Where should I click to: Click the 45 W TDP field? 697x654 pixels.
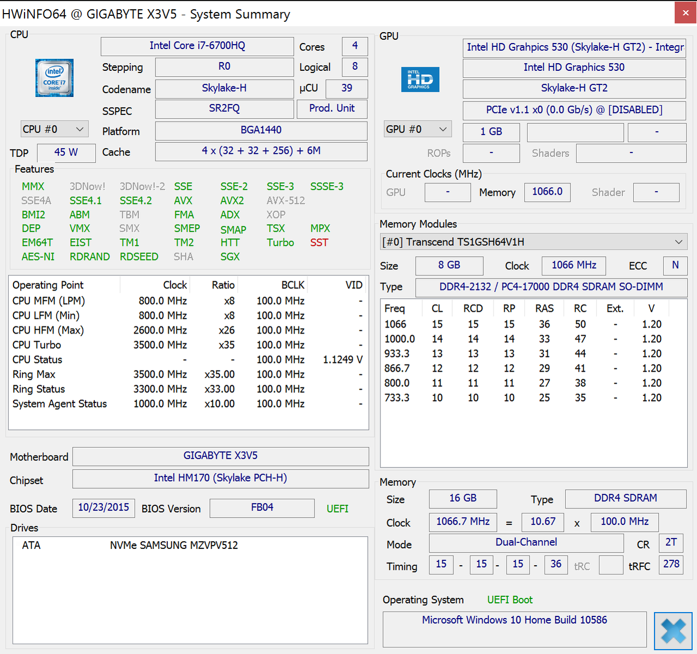coord(66,153)
